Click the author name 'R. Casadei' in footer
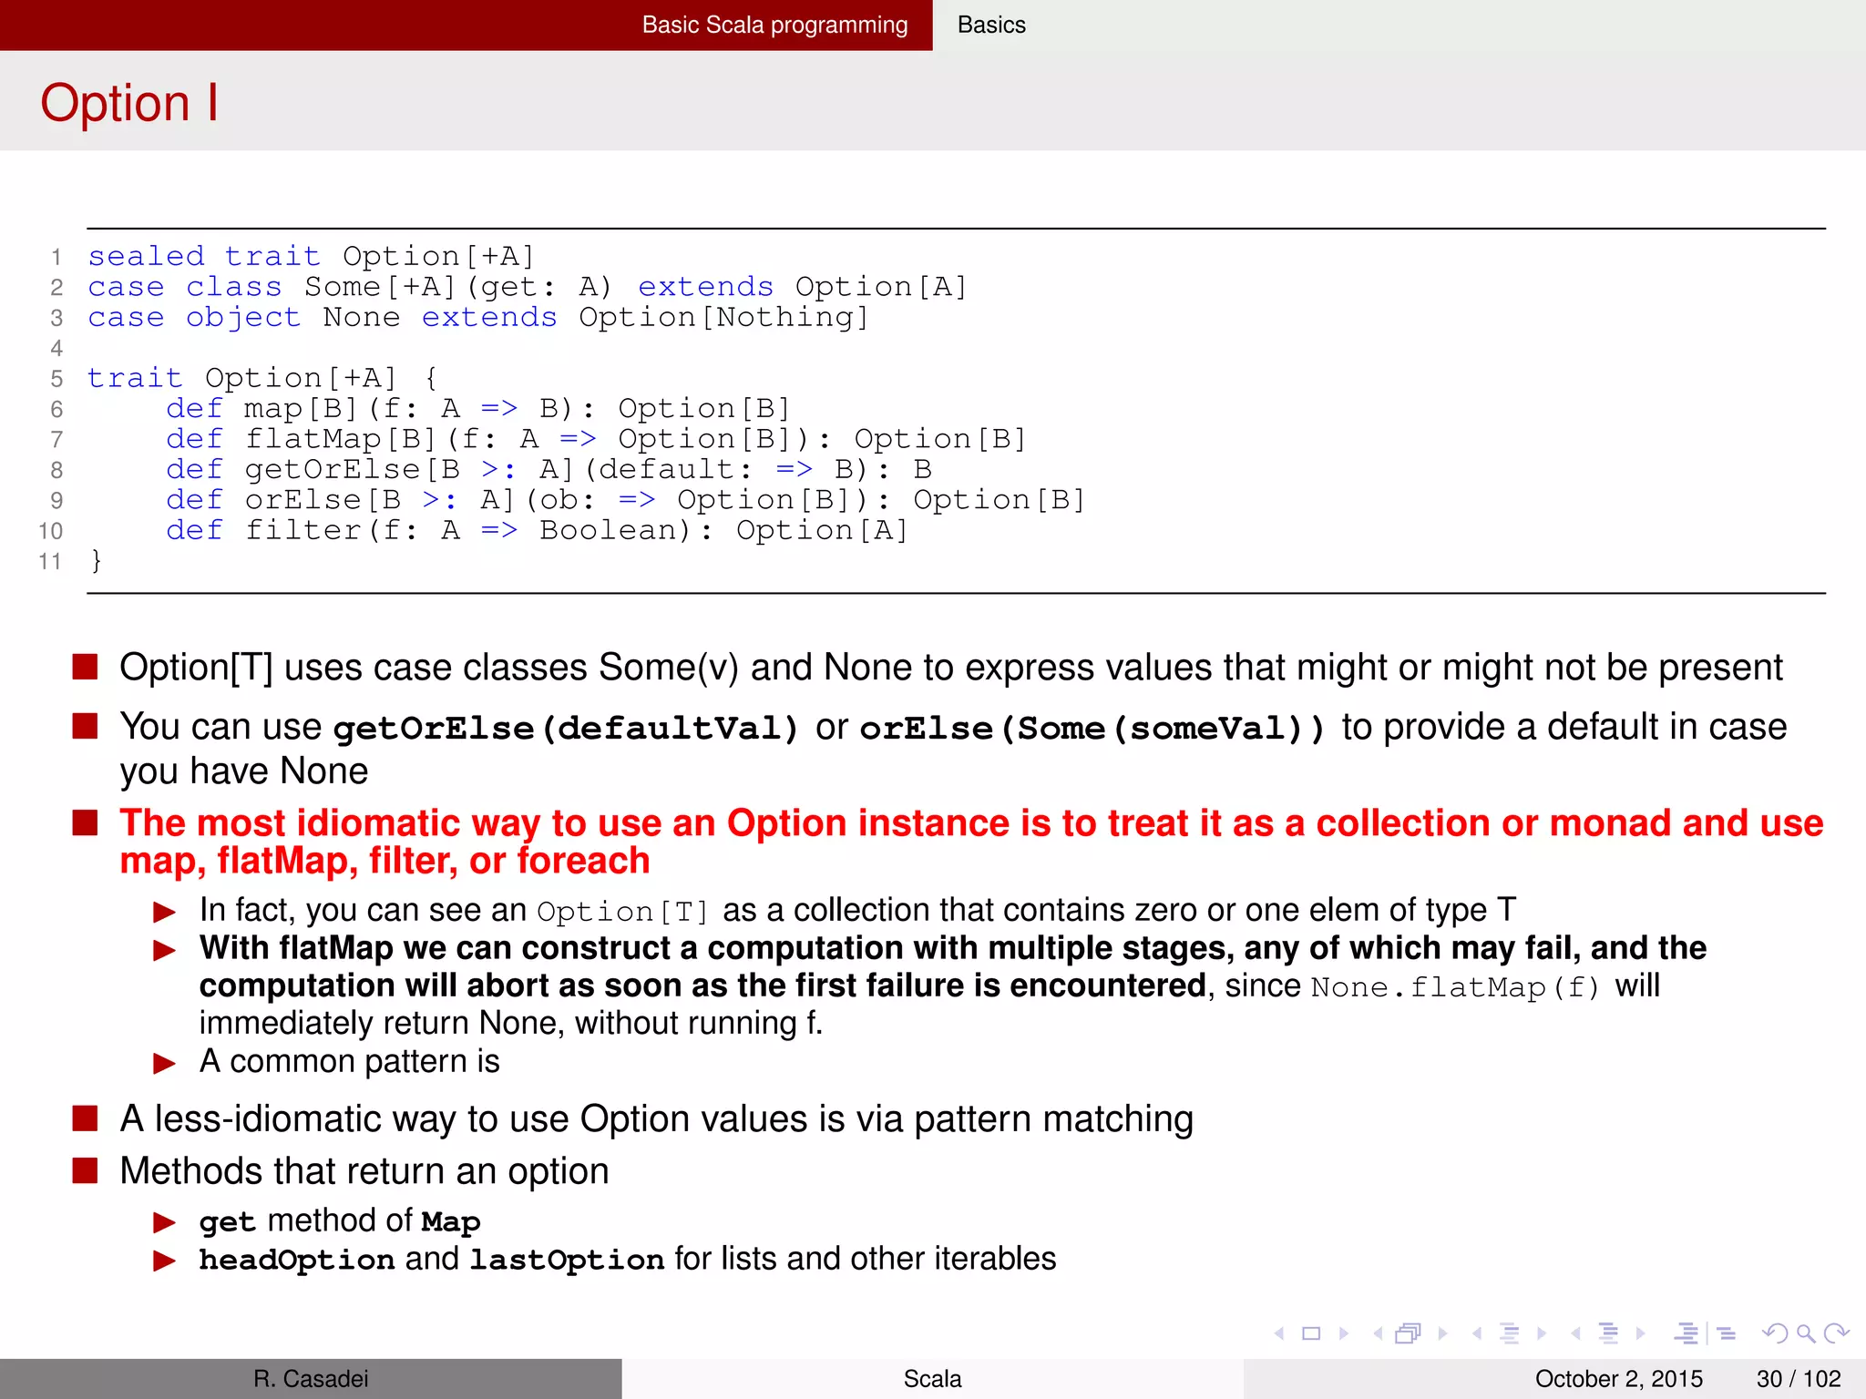 click(x=311, y=1379)
